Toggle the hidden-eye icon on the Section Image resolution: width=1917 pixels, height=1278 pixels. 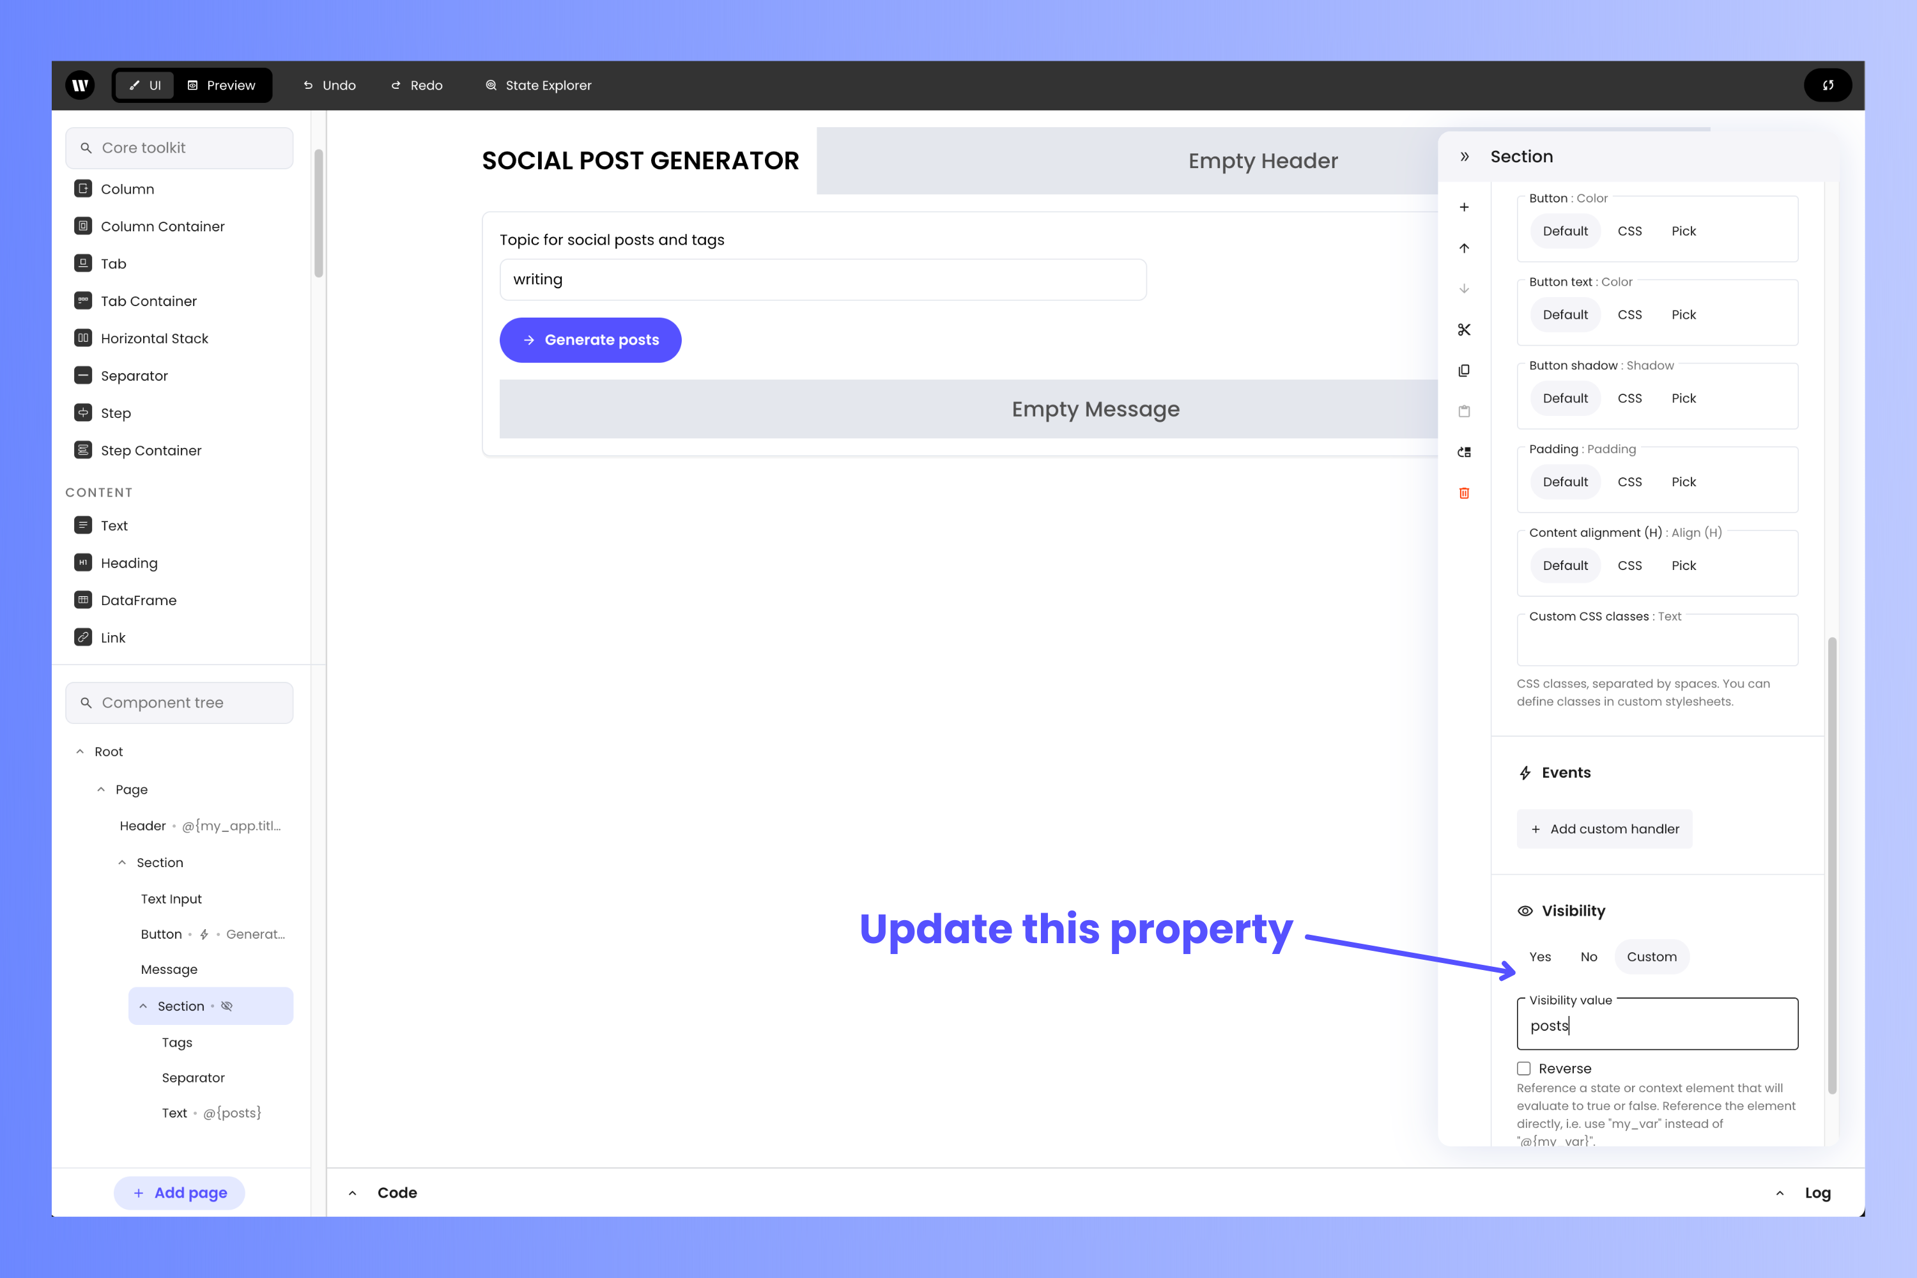tap(227, 1005)
